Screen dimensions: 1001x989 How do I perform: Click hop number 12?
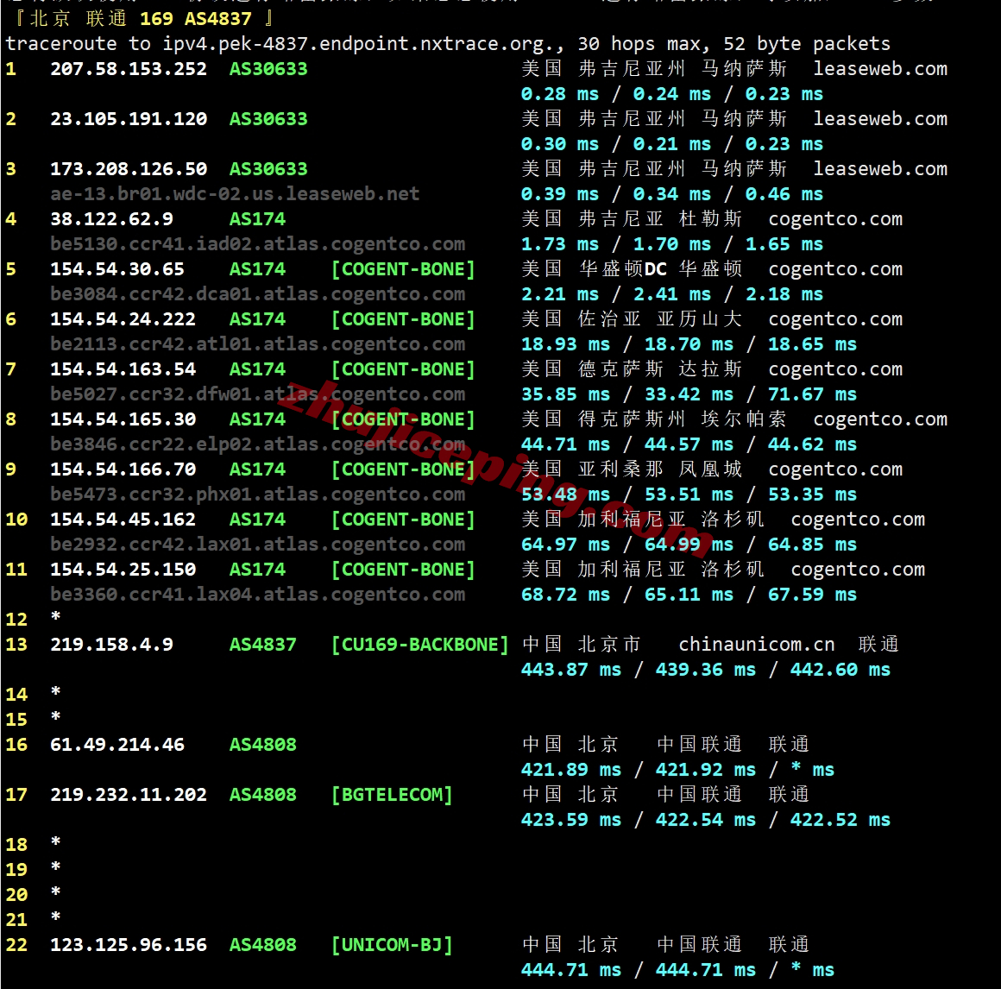click(x=16, y=620)
